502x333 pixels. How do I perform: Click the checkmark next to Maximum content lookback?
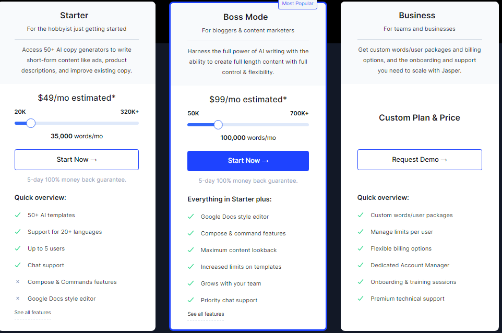pyautogui.click(x=191, y=249)
